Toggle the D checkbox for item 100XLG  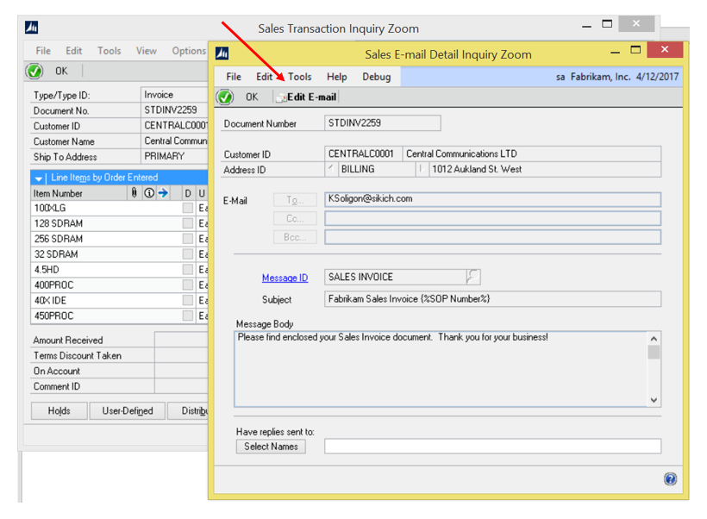click(188, 209)
